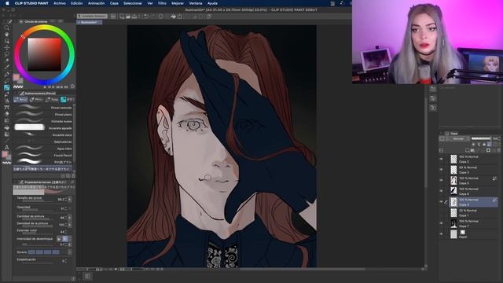Choose the Salpicaduras brush
The height and width of the screenshot is (283, 503).
(44, 141)
